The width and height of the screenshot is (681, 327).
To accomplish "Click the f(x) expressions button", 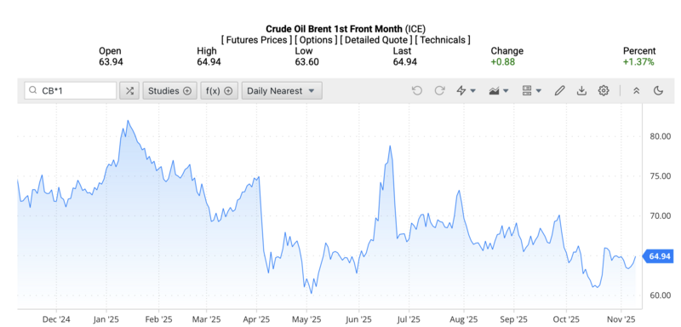I will (x=220, y=91).
